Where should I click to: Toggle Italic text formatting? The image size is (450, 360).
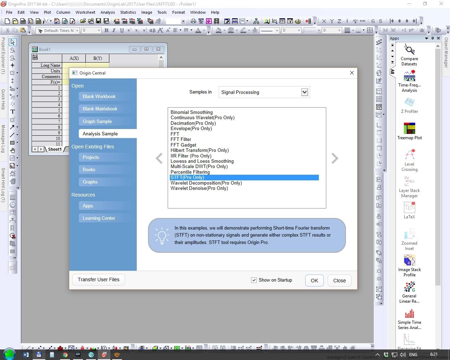(114, 31)
